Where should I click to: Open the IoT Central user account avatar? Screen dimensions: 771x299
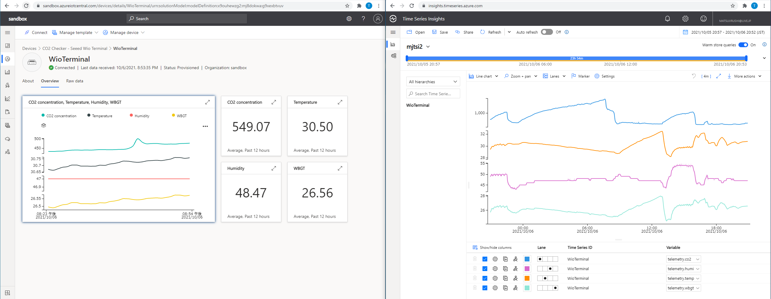coord(378,19)
